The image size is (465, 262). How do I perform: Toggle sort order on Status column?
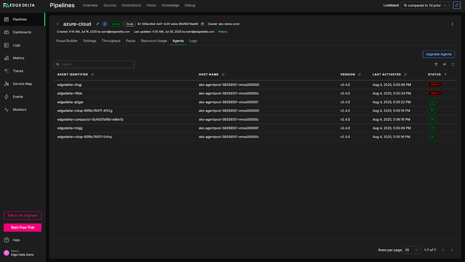pyautogui.click(x=445, y=75)
